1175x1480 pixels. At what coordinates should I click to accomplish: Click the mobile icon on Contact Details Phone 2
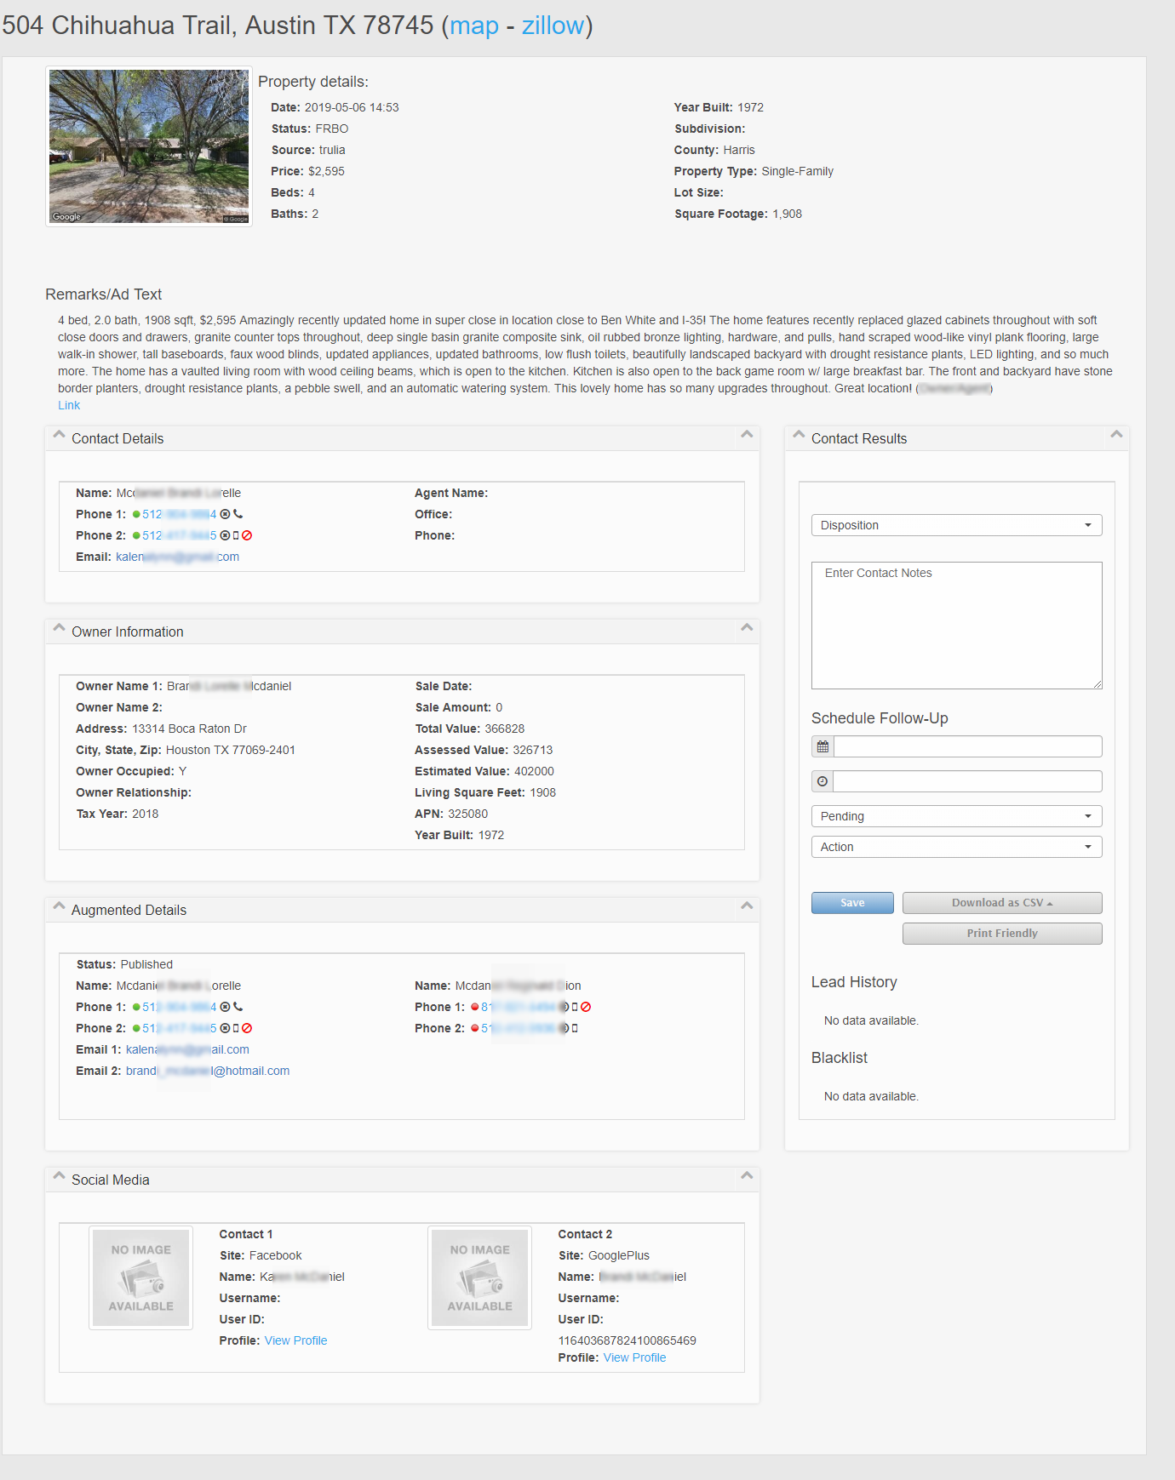[x=236, y=535]
